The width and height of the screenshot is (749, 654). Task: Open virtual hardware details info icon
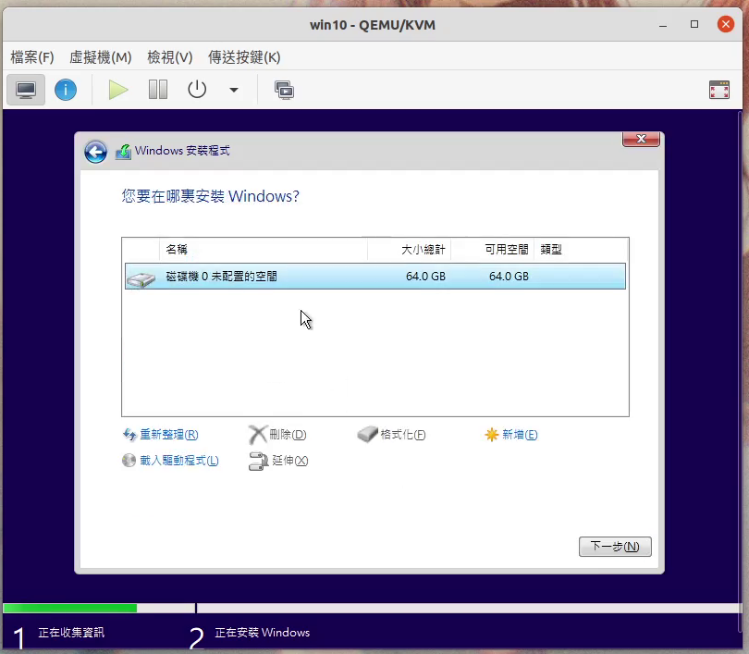coord(66,90)
